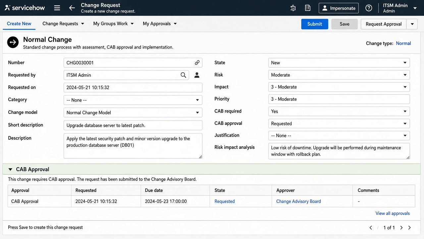This screenshot has height=239, width=424.
Task: Go to the last page arrow
Action: (409, 228)
